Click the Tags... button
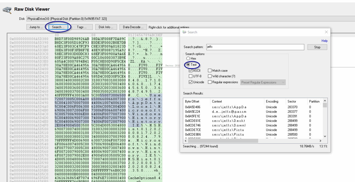Image resolution: width=355 pixels, height=182 pixels. point(82,27)
